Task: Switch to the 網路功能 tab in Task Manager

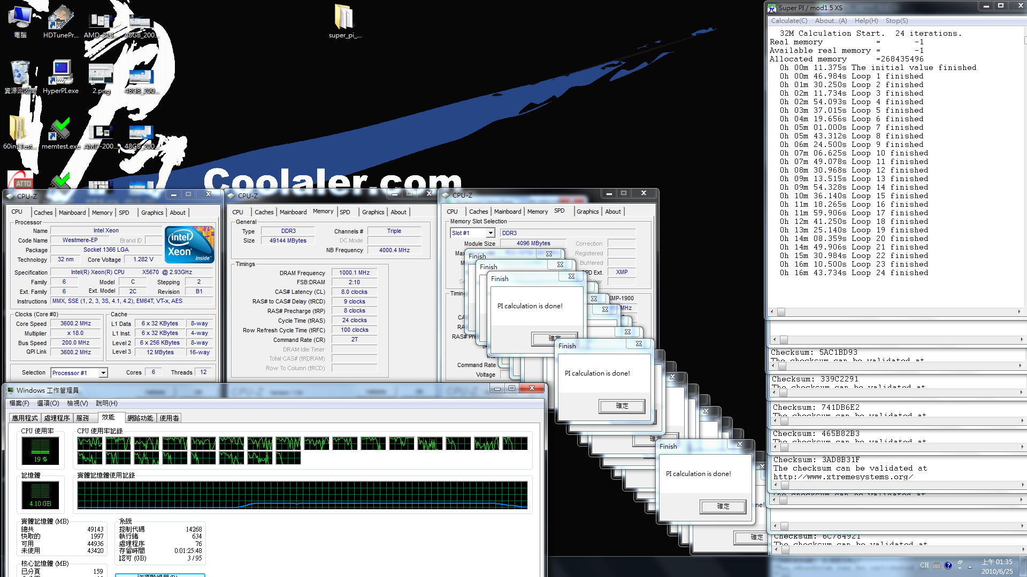Action: pyautogui.click(x=141, y=418)
